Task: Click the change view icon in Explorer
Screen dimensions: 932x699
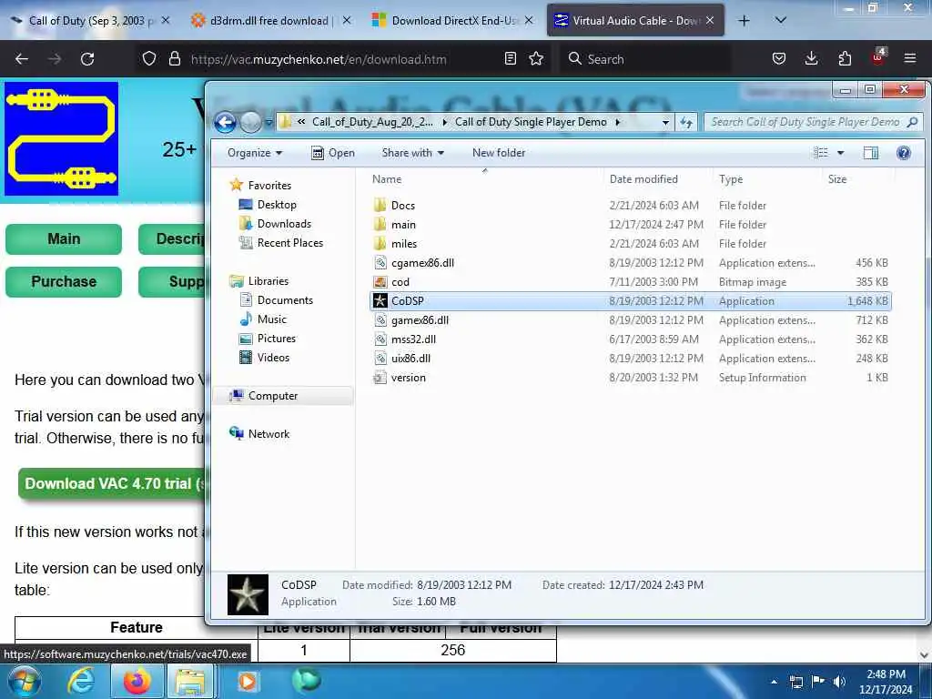Action: click(821, 153)
